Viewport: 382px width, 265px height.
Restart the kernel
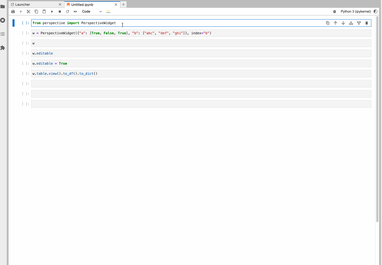(x=68, y=11)
